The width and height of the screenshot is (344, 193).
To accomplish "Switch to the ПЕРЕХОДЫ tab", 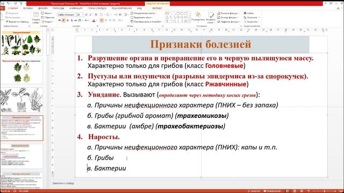I will pos(59,8).
